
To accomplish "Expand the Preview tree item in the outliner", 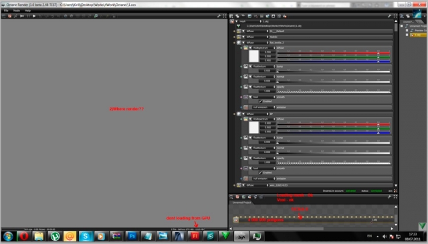I will point(407,31).
